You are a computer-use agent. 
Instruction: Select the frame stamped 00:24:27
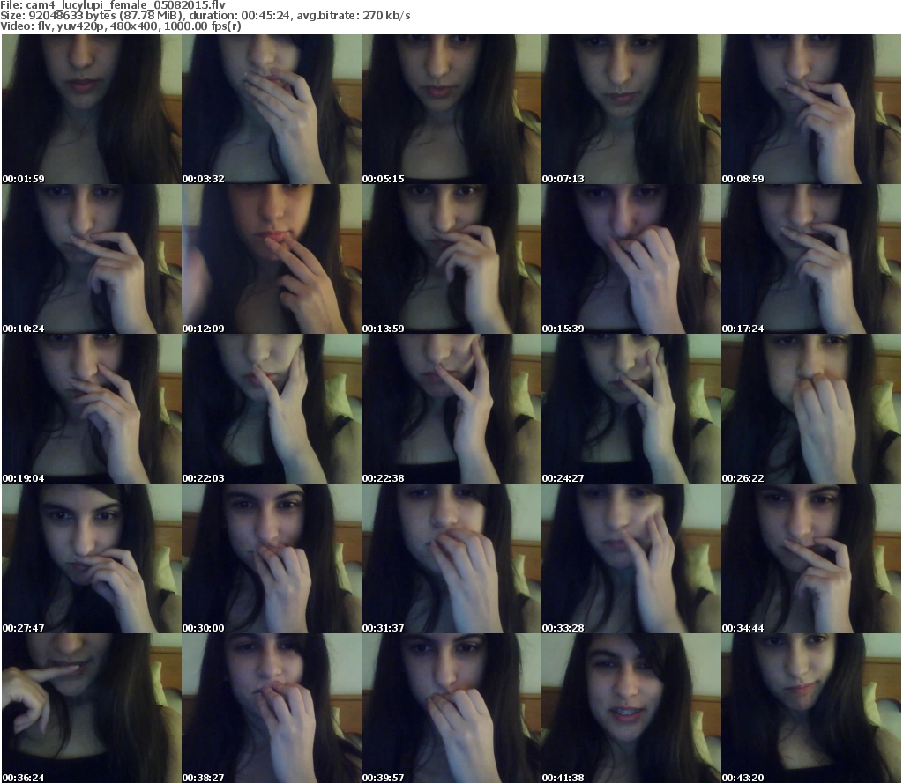click(631, 409)
